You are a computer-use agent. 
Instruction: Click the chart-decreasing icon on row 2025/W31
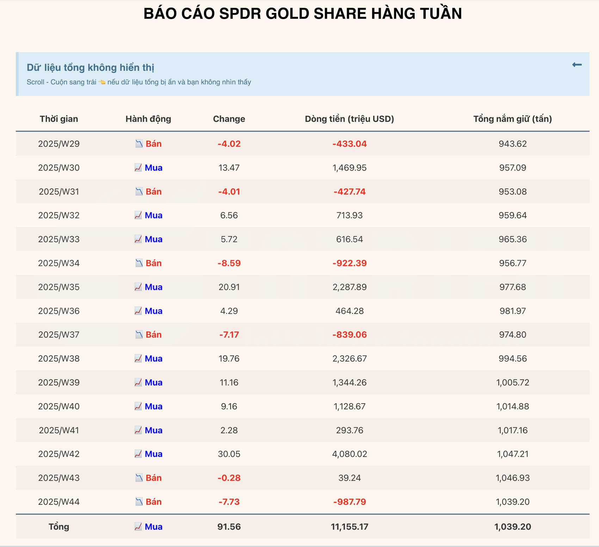pos(139,191)
